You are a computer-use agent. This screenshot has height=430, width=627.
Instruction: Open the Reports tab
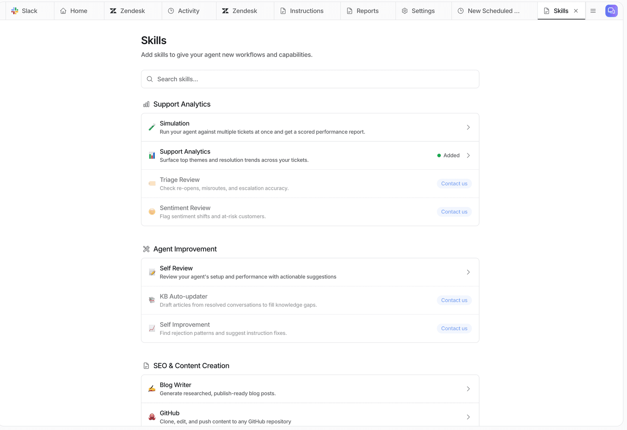pos(368,11)
